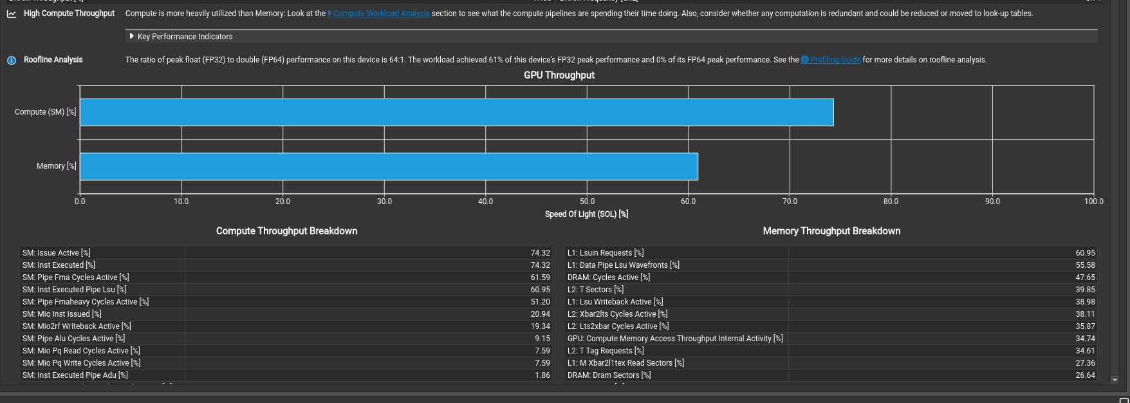Select SM: Mio Pq Read Cycles Active [%]
1130x403 pixels.
click(x=286, y=351)
